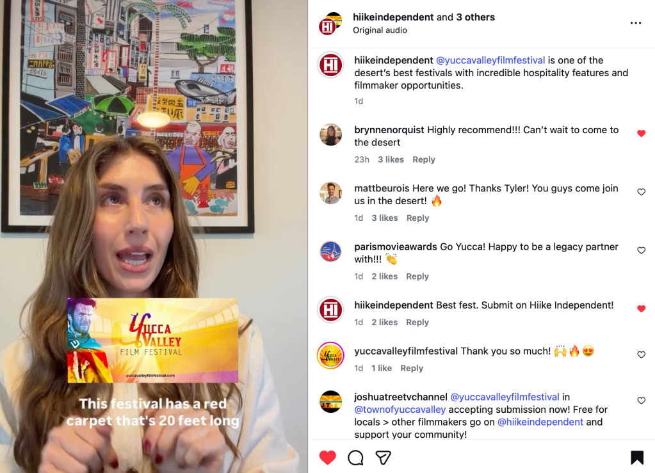Open comment bubble icon below comments
Screen dimensions: 655x473
click(355, 458)
